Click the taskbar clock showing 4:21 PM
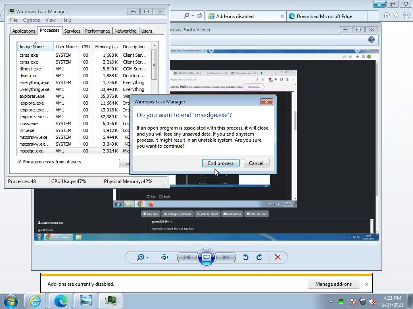 (x=393, y=301)
